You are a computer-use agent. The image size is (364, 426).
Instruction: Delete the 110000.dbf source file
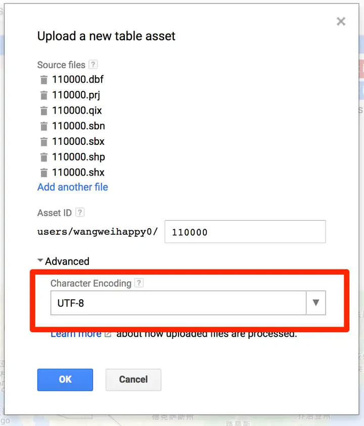(43, 80)
